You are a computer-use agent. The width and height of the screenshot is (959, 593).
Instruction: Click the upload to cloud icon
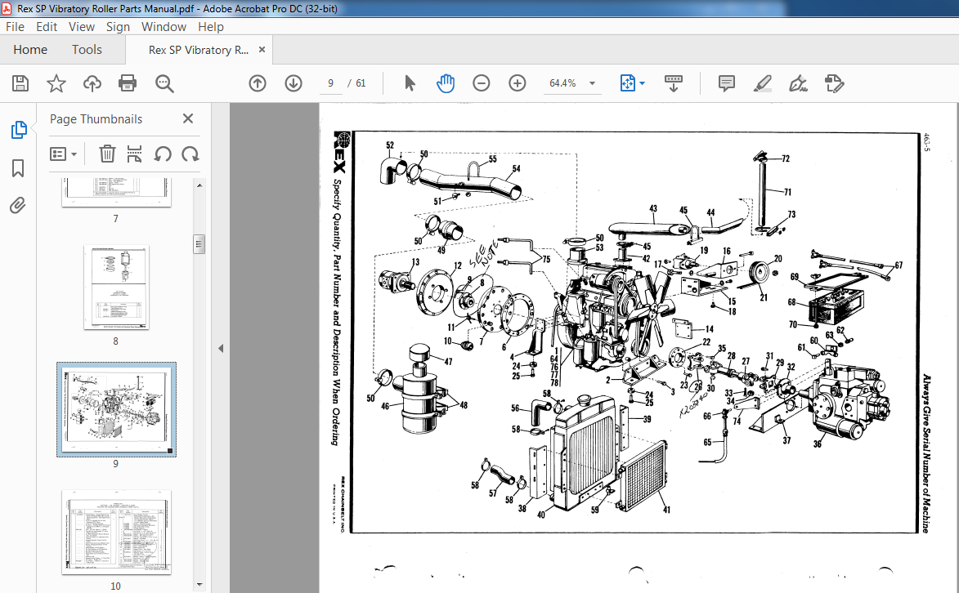pos(92,83)
